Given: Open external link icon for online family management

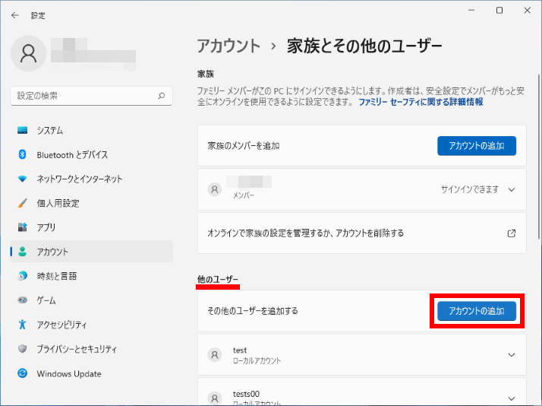Looking at the screenshot, I should (512, 233).
